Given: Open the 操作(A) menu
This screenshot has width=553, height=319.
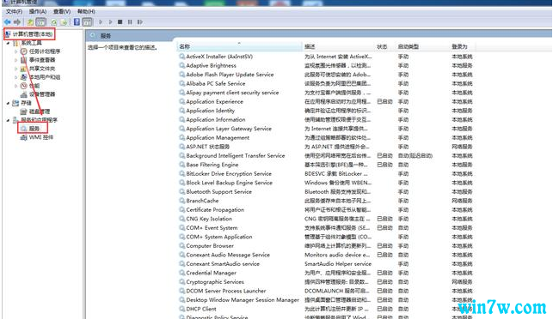Looking at the screenshot, I should 38,12.
